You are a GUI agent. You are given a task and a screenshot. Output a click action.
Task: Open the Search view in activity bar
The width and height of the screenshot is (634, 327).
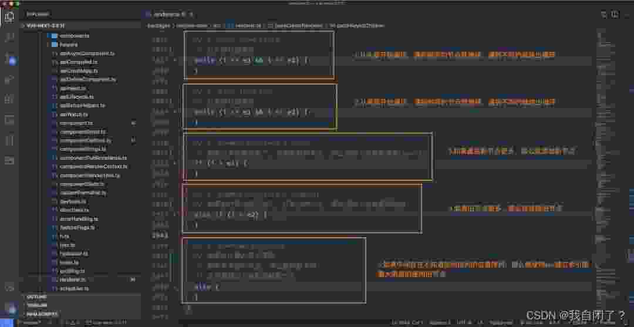point(10,38)
